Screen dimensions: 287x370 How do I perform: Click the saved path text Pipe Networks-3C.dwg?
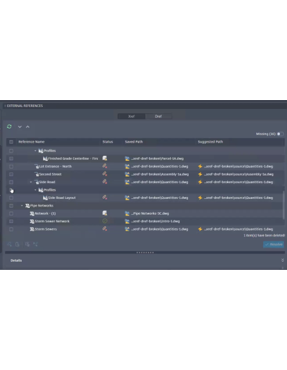point(150,214)
